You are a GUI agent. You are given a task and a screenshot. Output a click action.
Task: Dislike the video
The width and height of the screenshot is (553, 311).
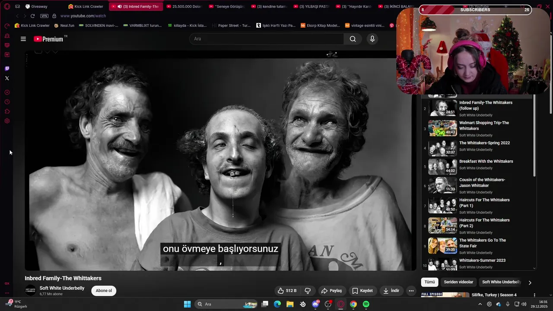click(x=308, y=291)
